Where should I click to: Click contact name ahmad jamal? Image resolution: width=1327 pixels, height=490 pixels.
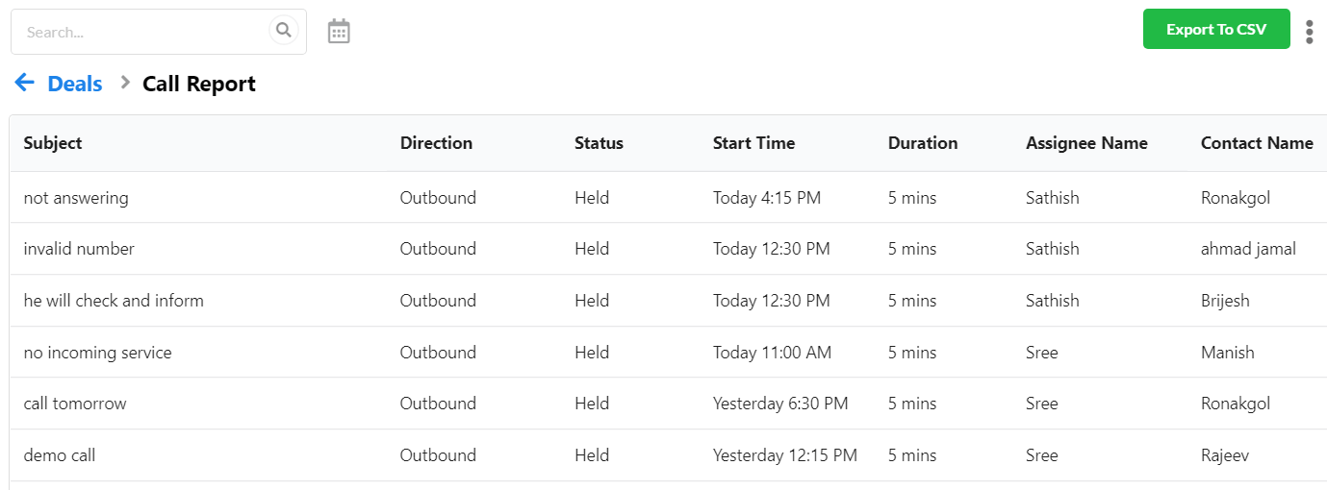coord(1248,249)
